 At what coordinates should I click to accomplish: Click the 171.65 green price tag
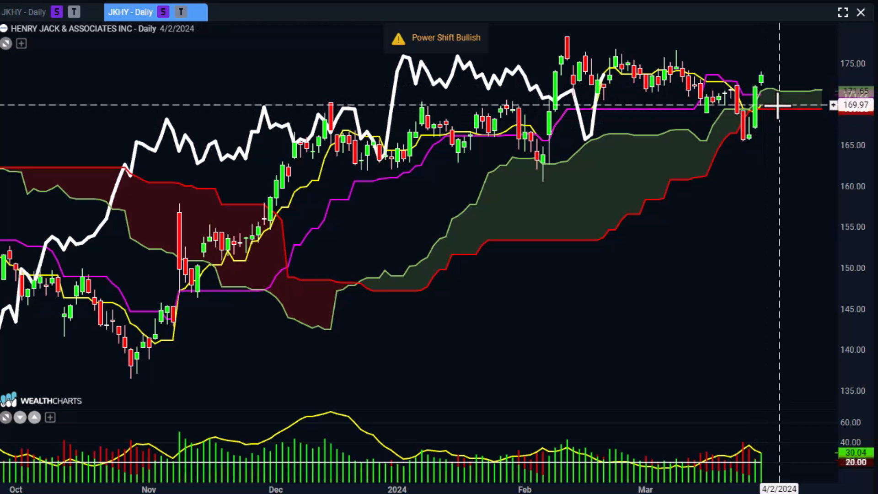[856, 92]
